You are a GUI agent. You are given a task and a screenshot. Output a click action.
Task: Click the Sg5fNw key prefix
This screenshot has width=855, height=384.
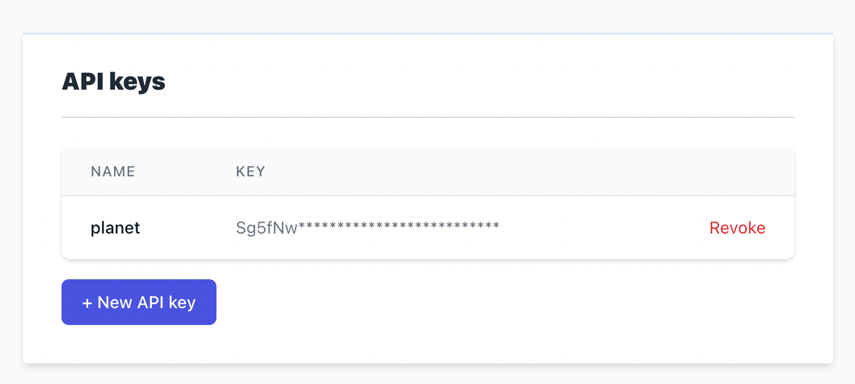(x=267, y=228)
